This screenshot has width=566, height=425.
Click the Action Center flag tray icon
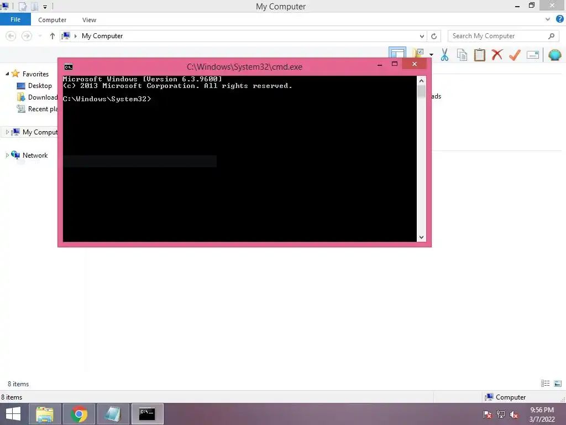click(x=488, y=414)
